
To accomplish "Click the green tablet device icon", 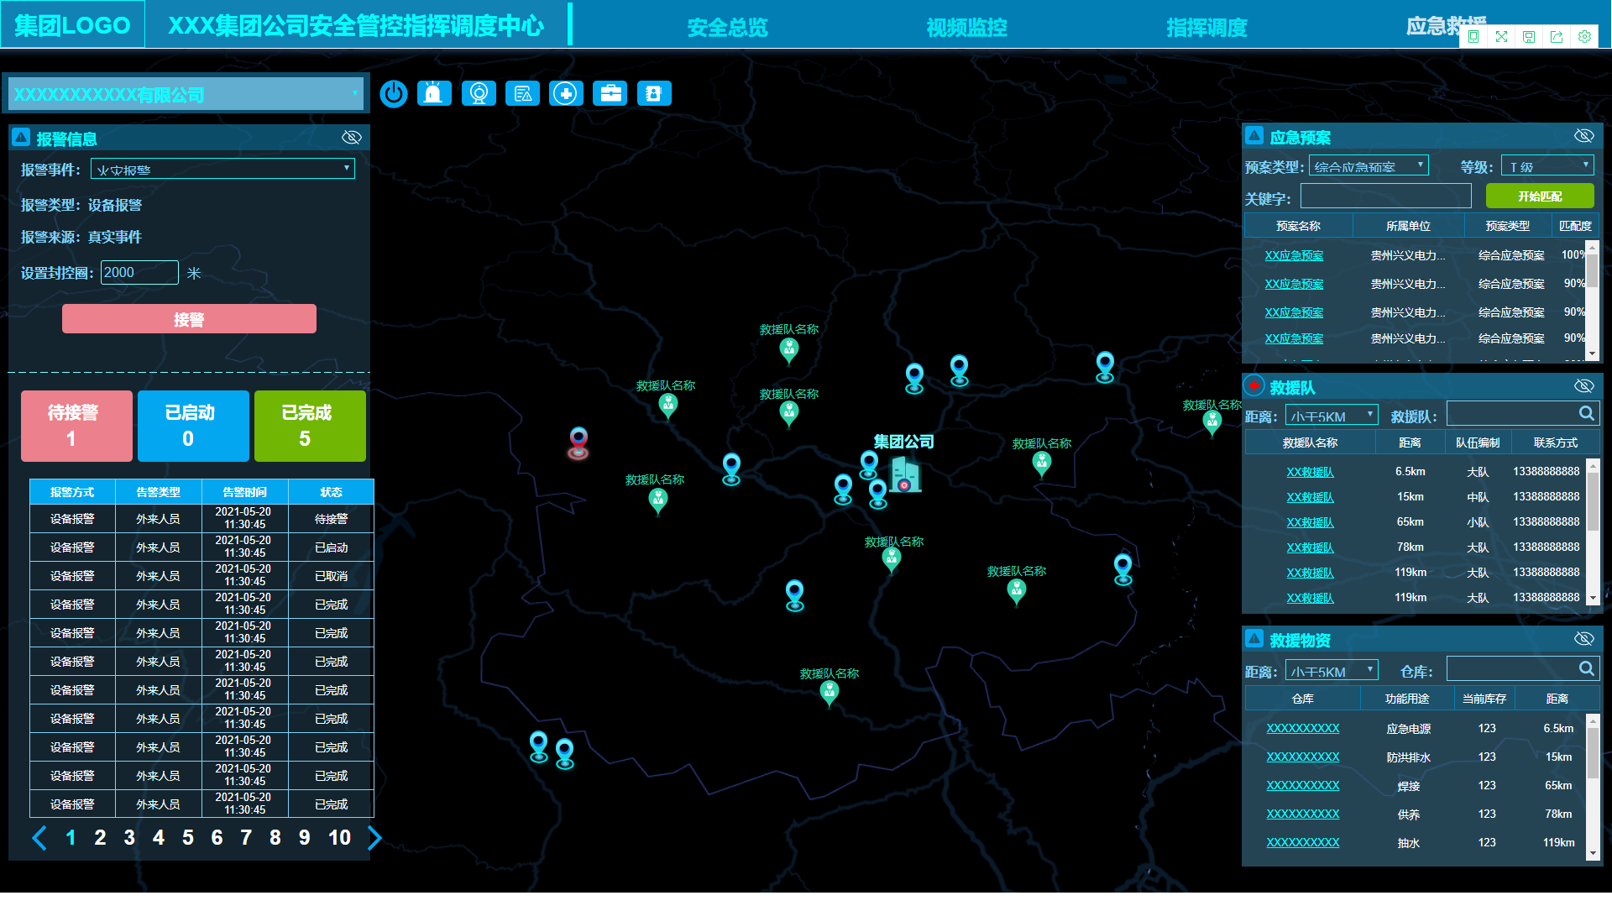I will coord(1473,36).
